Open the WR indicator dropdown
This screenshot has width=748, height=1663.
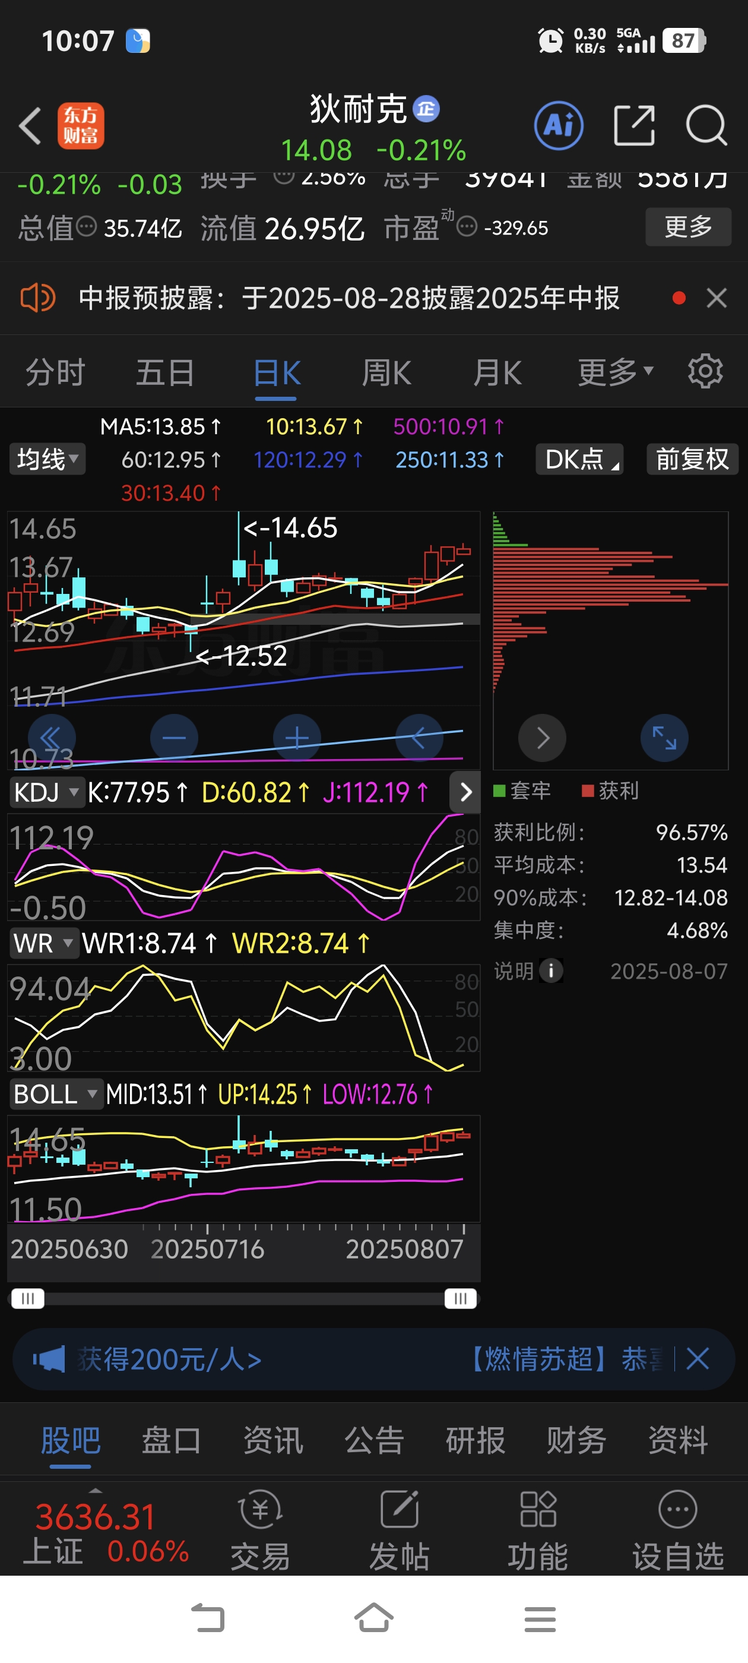[44, 943]
